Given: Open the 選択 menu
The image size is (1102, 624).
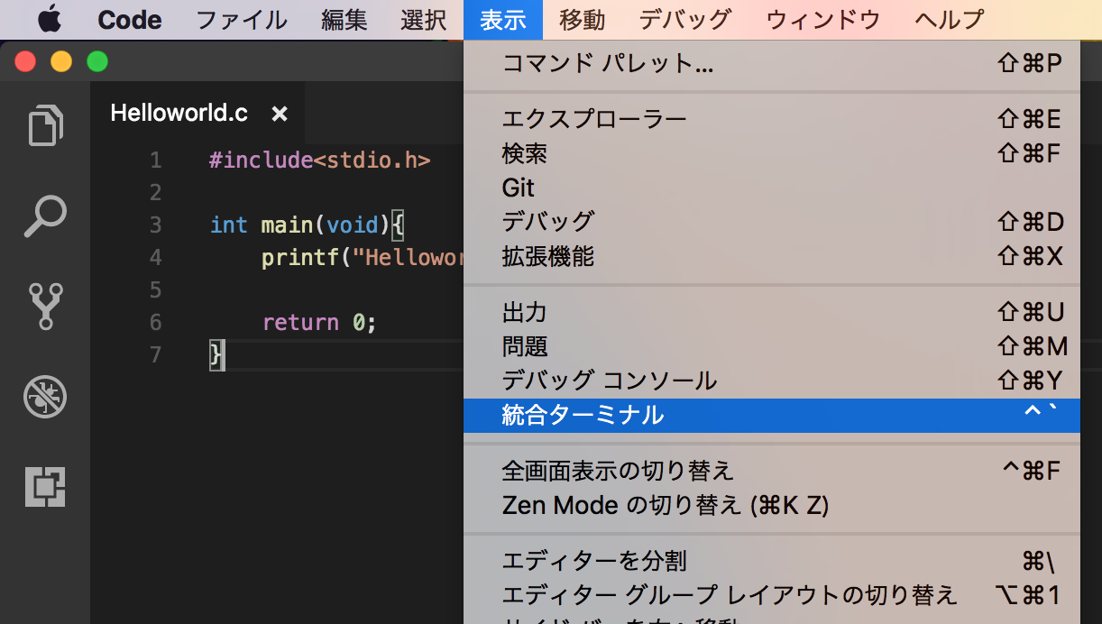Looking at the screenshot, I should pyautogui.click(x=424, y=20).
